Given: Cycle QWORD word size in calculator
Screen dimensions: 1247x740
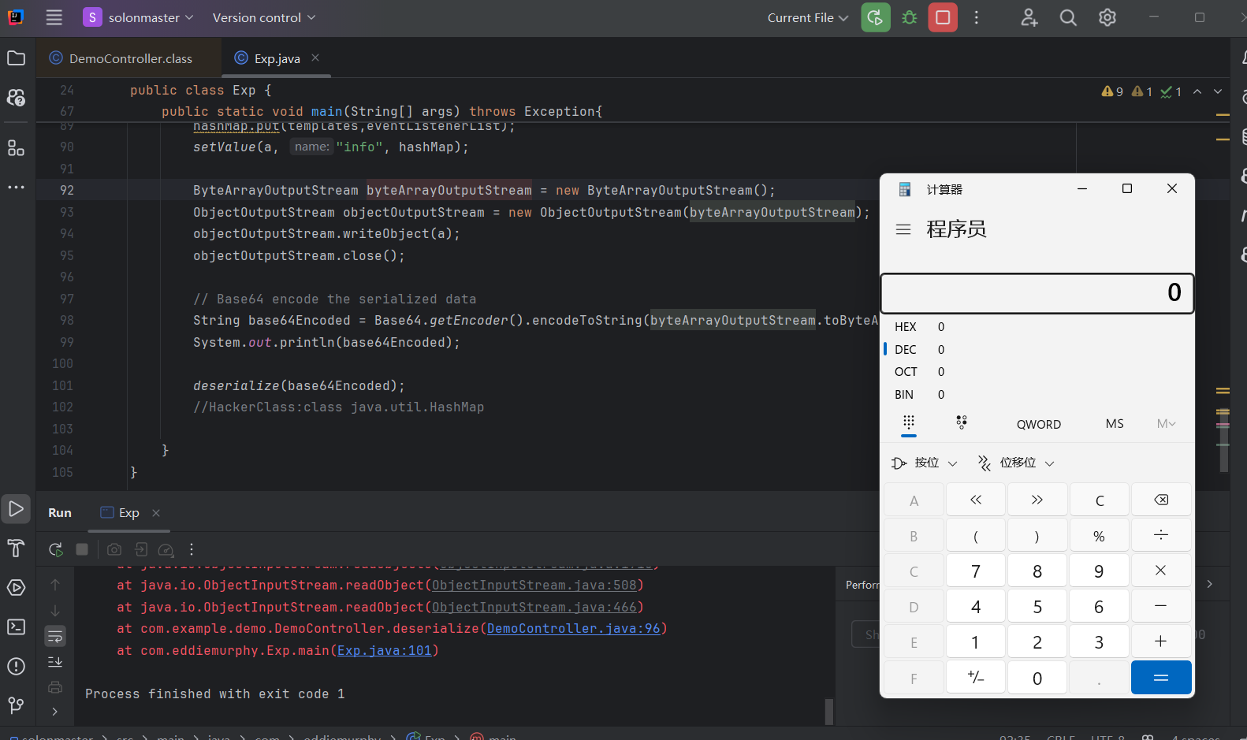Looking at the screenshot, I should click(x=1039, y=424).
